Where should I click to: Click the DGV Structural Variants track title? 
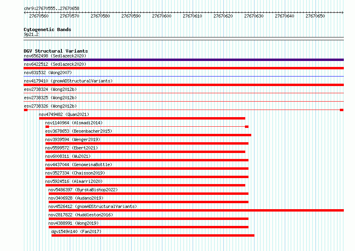tap(56, 51)
